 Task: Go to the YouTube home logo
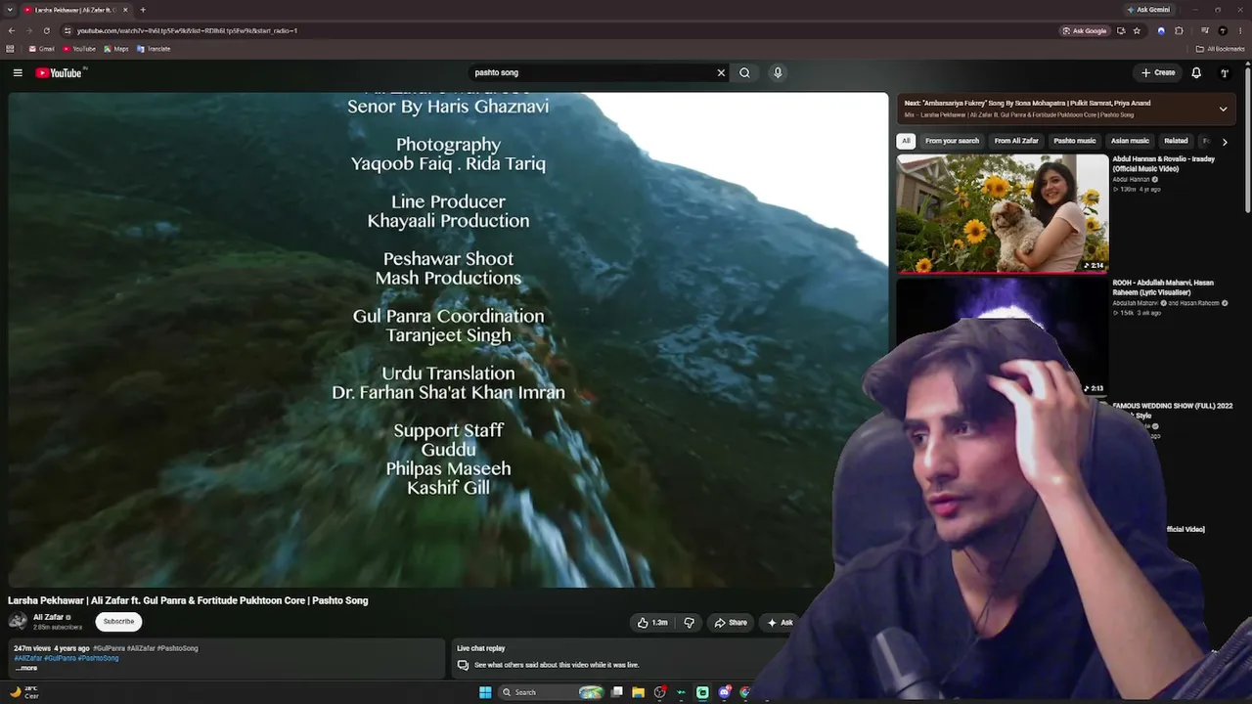pyautogui.click(x=60, y=72)
